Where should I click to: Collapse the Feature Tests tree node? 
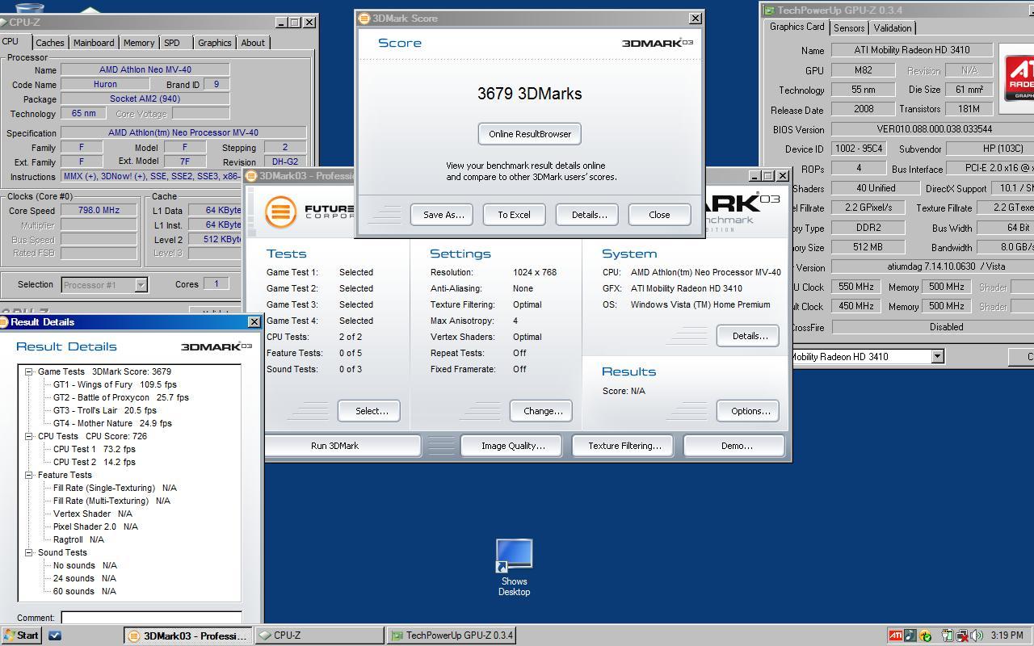pos(28,476)
